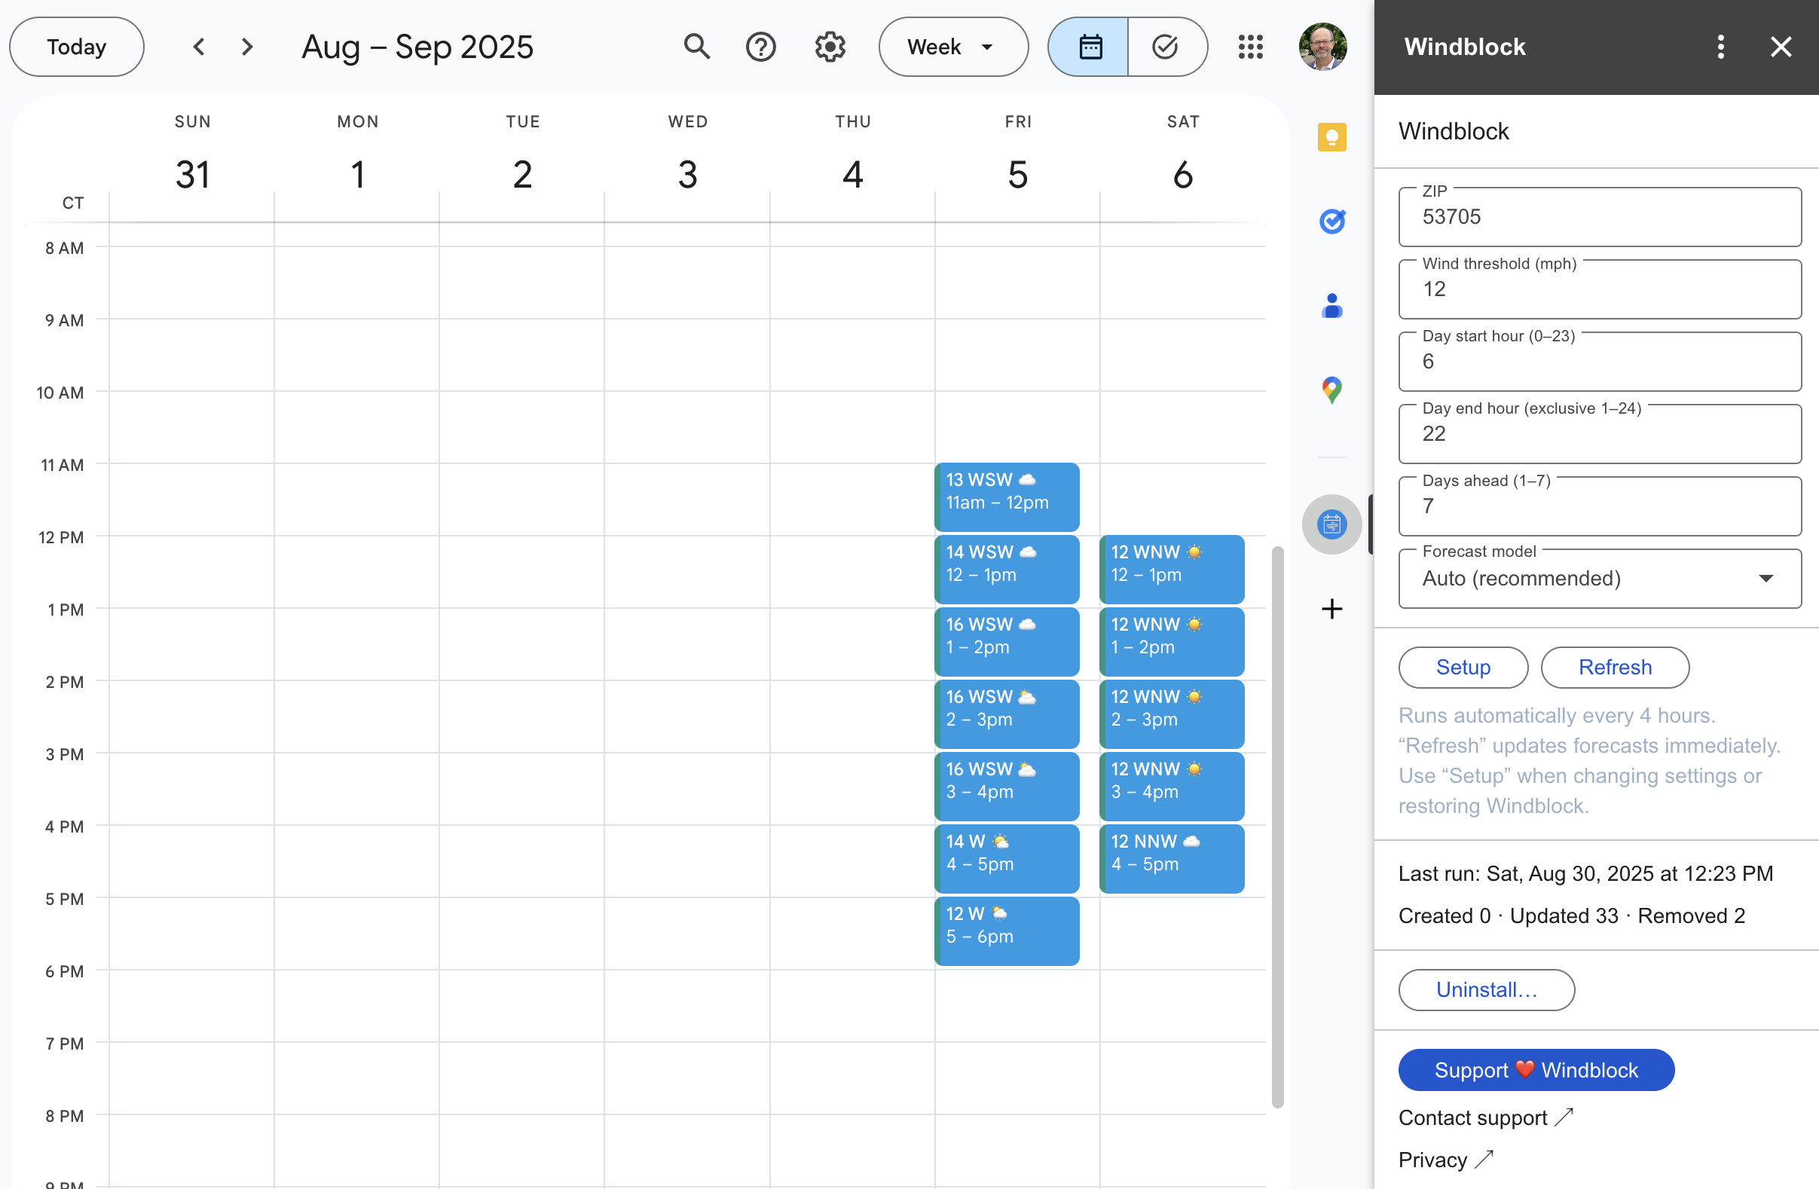Open Friday 16 WSW 2–3pm event
This screenshot has height=1189, width=1819.
click(1007, 714)
